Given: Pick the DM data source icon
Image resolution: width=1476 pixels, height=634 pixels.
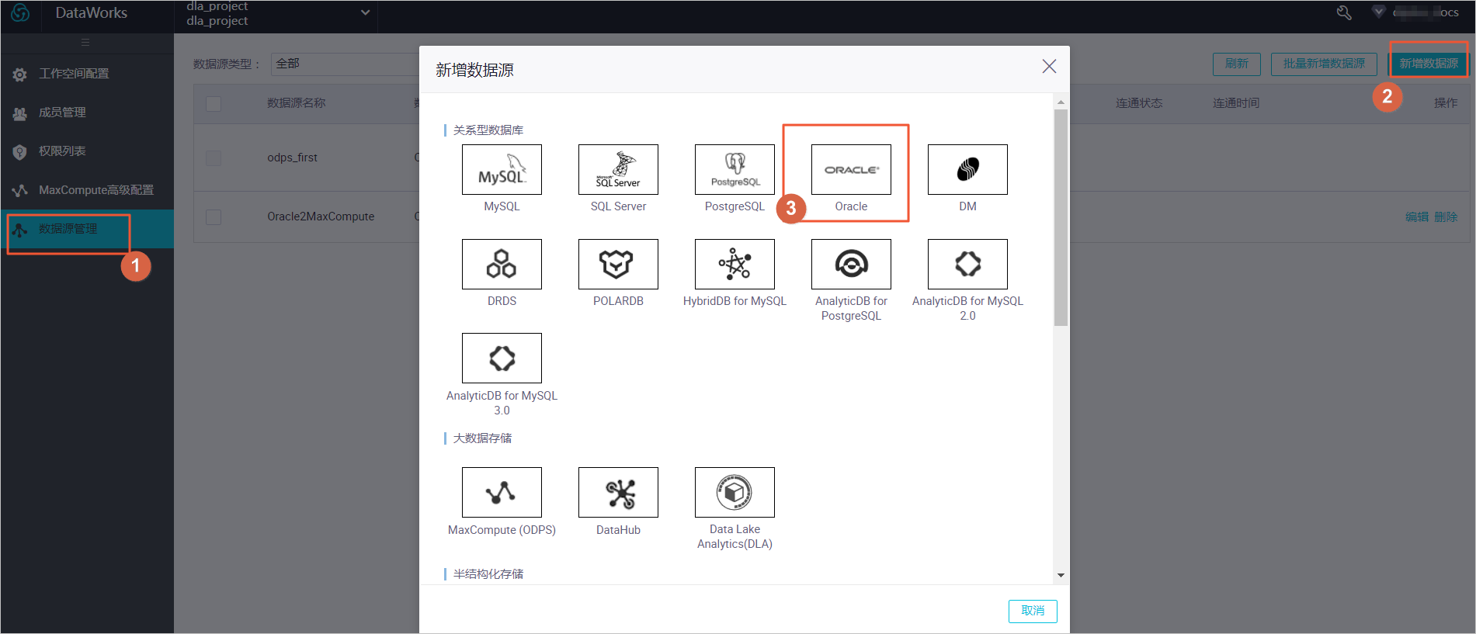Looking at the screenshot, I should coord(967,169).
